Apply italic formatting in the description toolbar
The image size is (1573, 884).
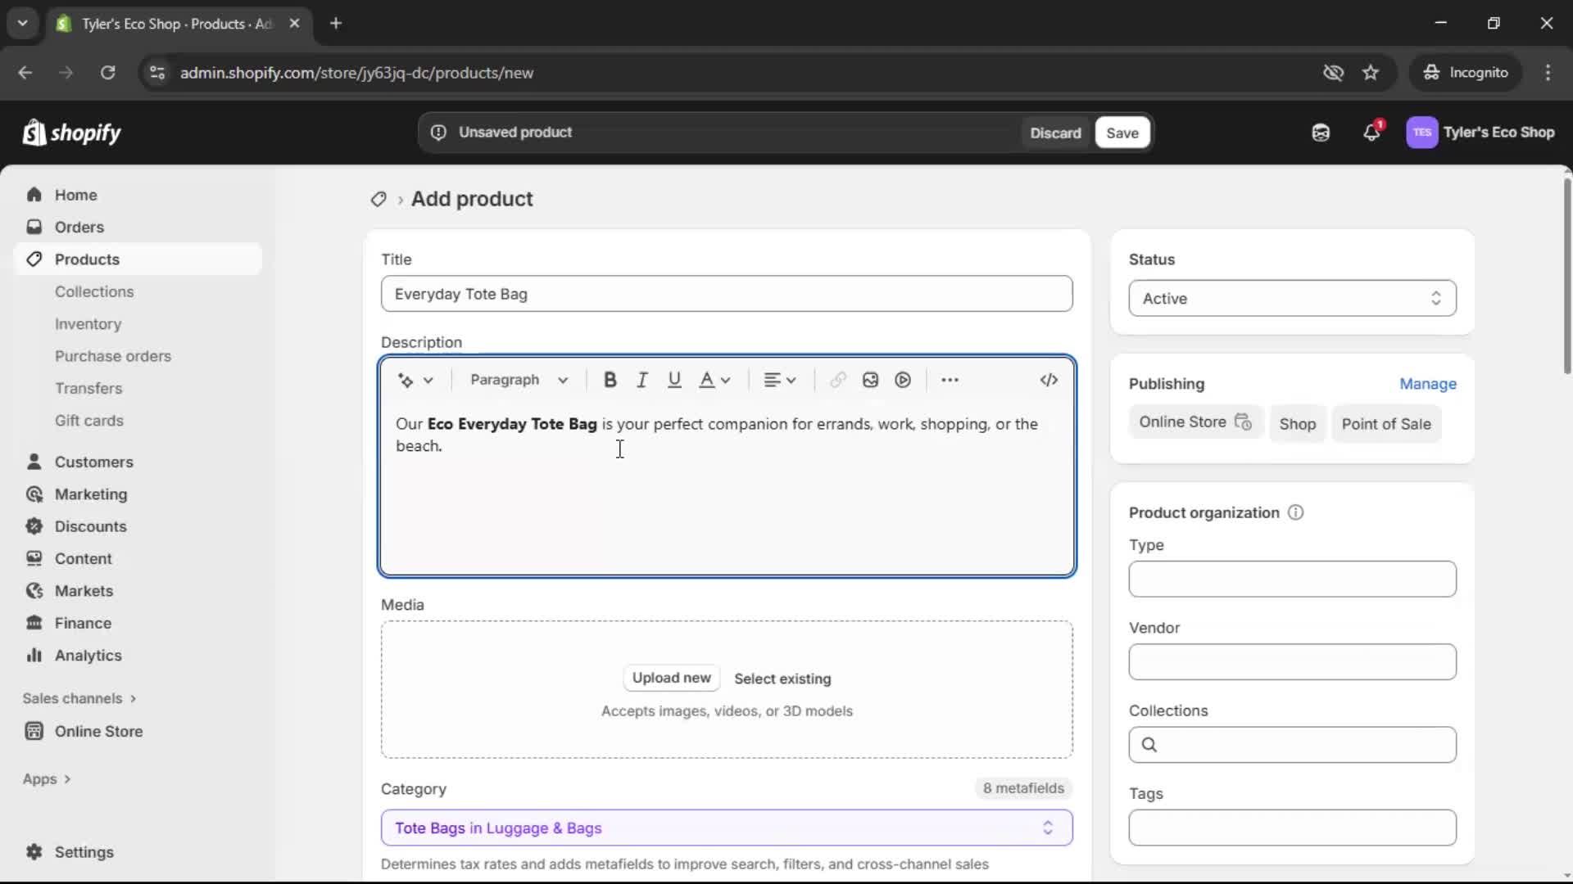coord(641,380)
